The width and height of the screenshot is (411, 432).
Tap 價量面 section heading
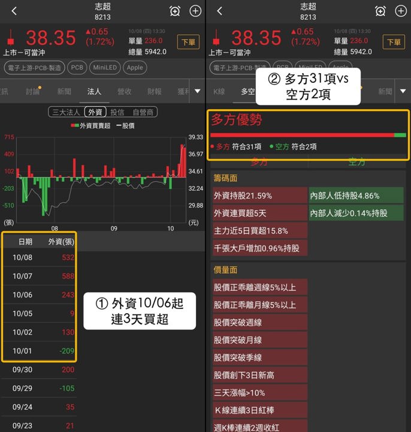pyautogui.click(x=225, y=270)
